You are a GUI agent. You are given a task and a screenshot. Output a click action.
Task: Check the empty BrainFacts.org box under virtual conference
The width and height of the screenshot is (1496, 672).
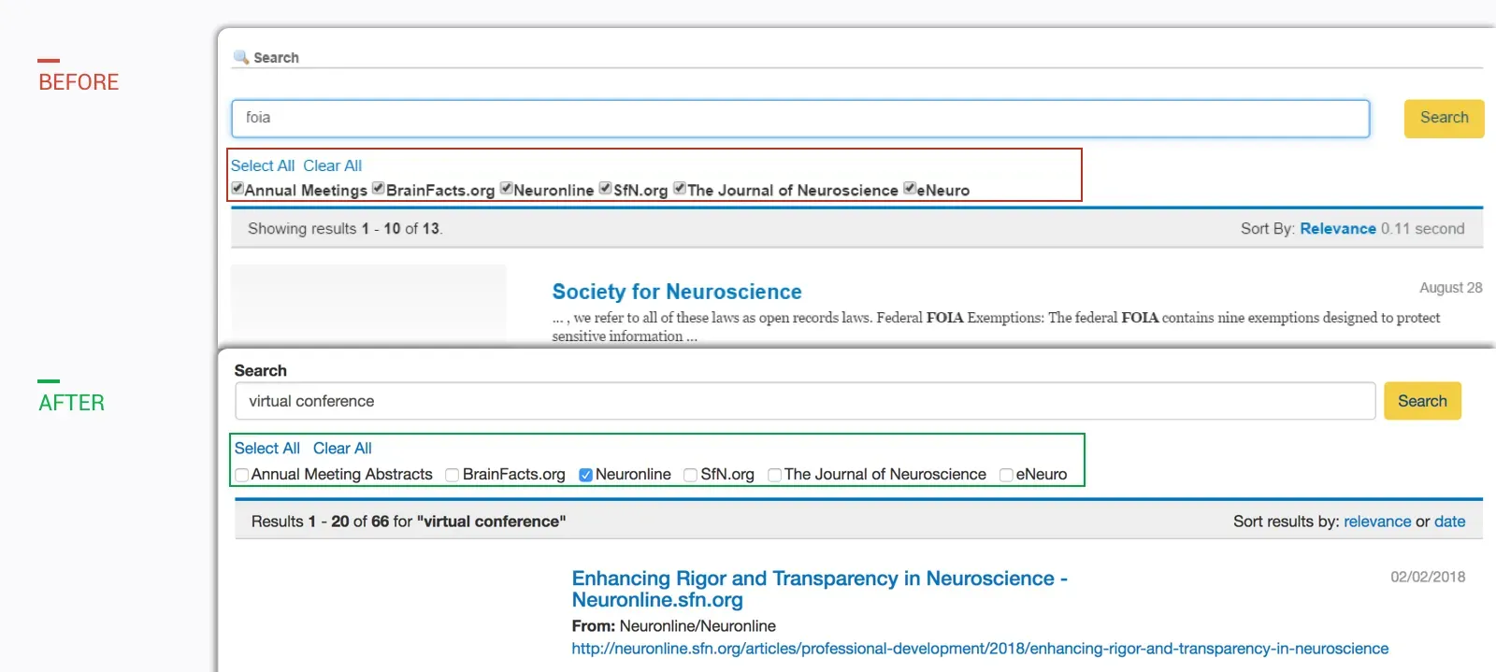pos(453,475)
